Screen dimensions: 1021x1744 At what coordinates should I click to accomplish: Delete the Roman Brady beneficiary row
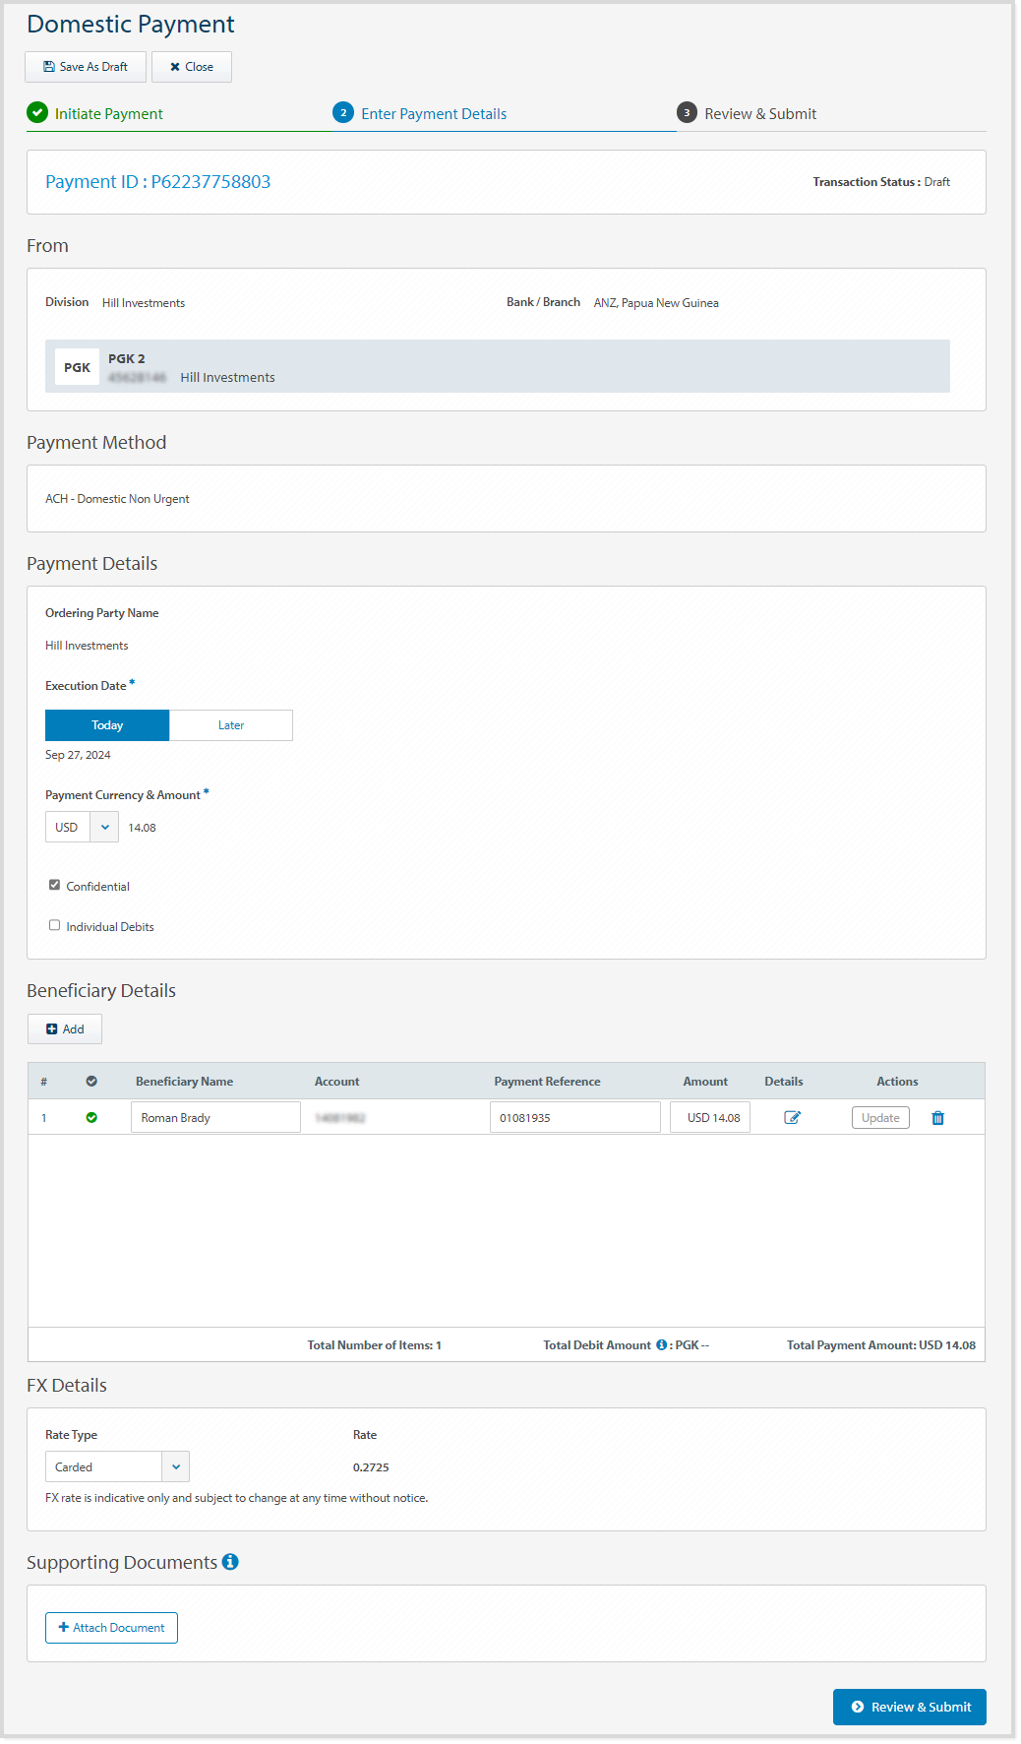(937, 1118)
